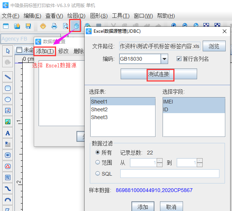Expand the GB18030 encoding dropdown
This screenshot has width=232, height=211.
(164, 59)
